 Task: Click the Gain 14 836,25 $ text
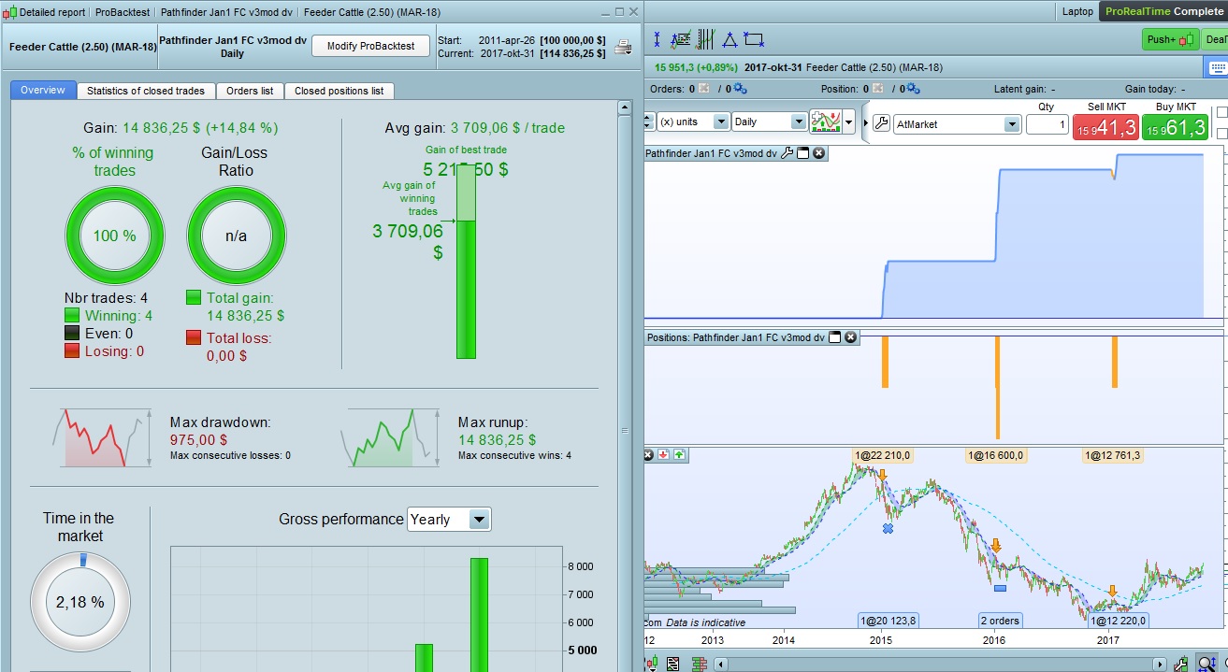pos(181,127)
